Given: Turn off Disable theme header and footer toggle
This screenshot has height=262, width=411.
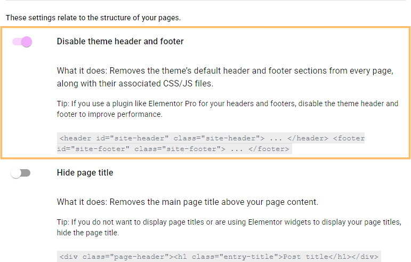Looking at the screenshot, I should click(22, 42).
